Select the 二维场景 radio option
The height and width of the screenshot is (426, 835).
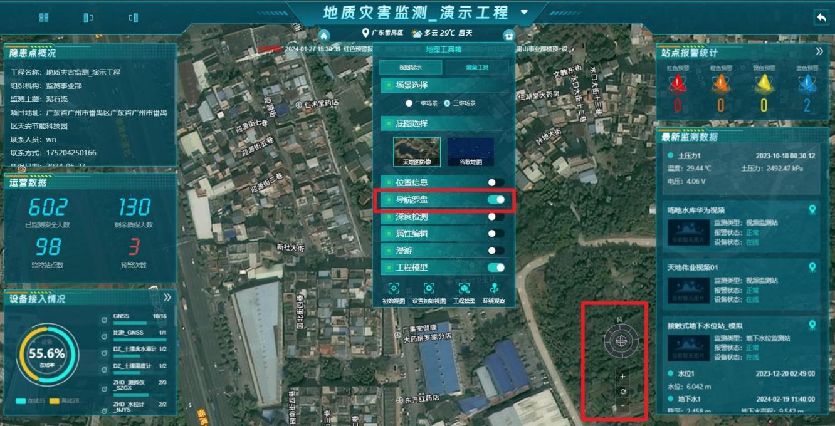pyautogui.click(x=409, y=103)
